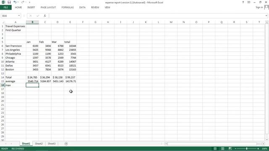Click the horizontal scrollbar right arrow
269x151 pixels.
click(264, 144)
